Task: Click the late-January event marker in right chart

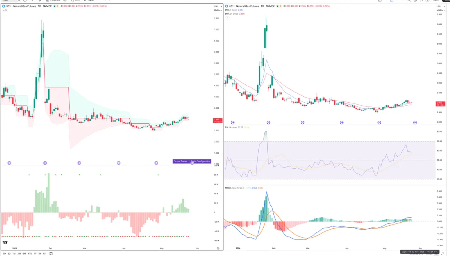Action: [268, 123]
